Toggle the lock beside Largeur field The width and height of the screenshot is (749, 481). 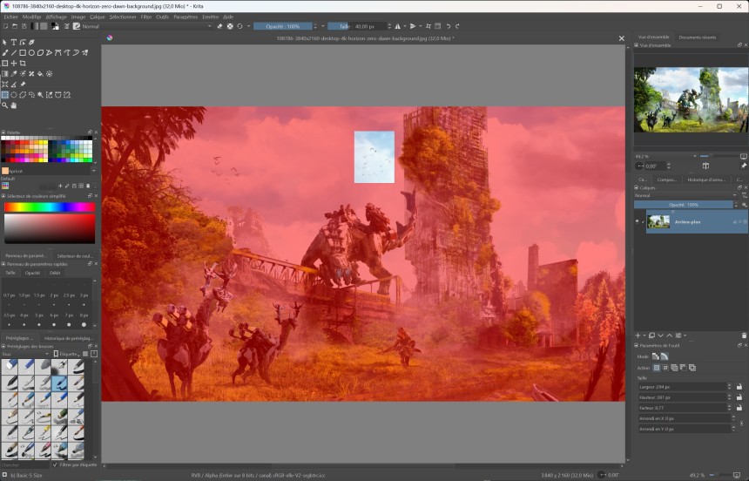739,386
